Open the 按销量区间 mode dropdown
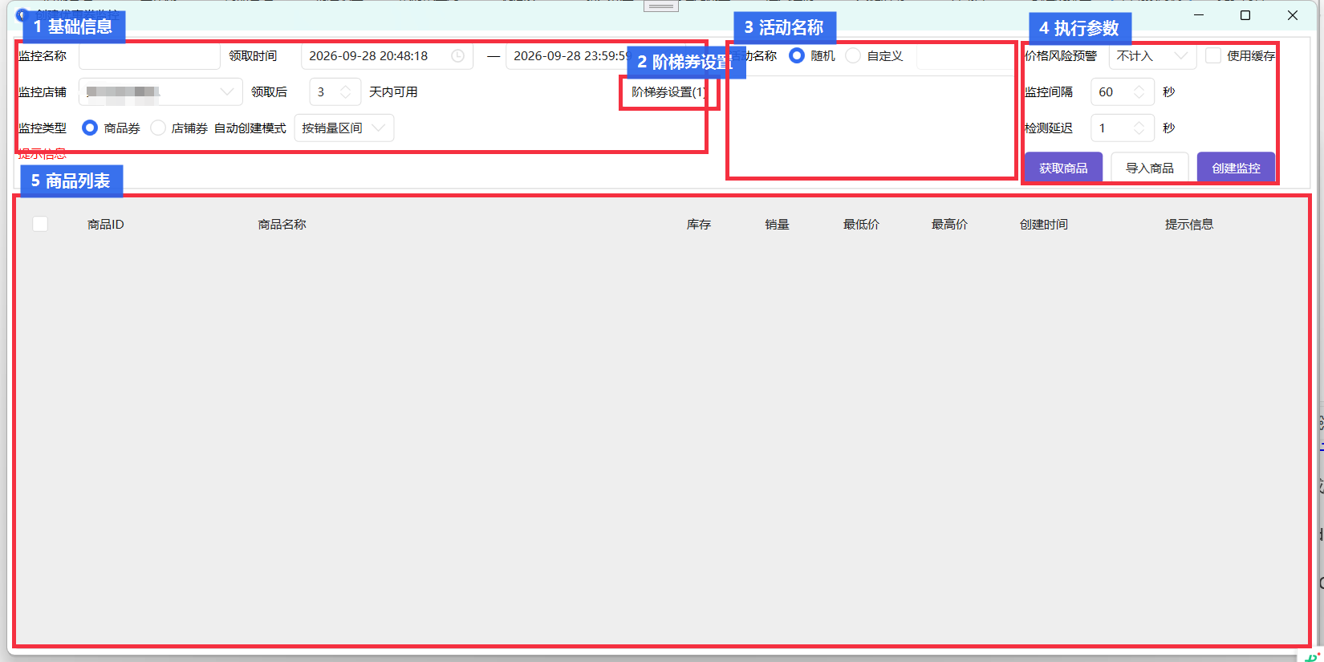1324x662 pixels. tap(344, 128)
